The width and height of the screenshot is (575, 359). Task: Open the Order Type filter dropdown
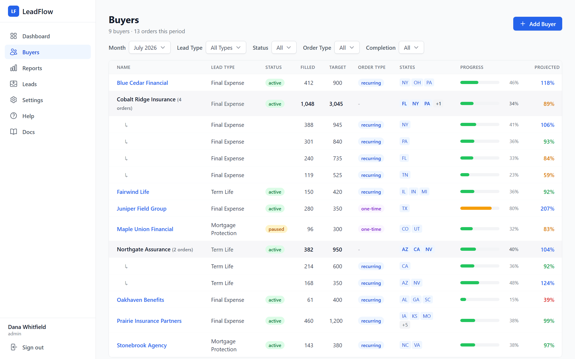pyautogui.click(x=347, y=48)
